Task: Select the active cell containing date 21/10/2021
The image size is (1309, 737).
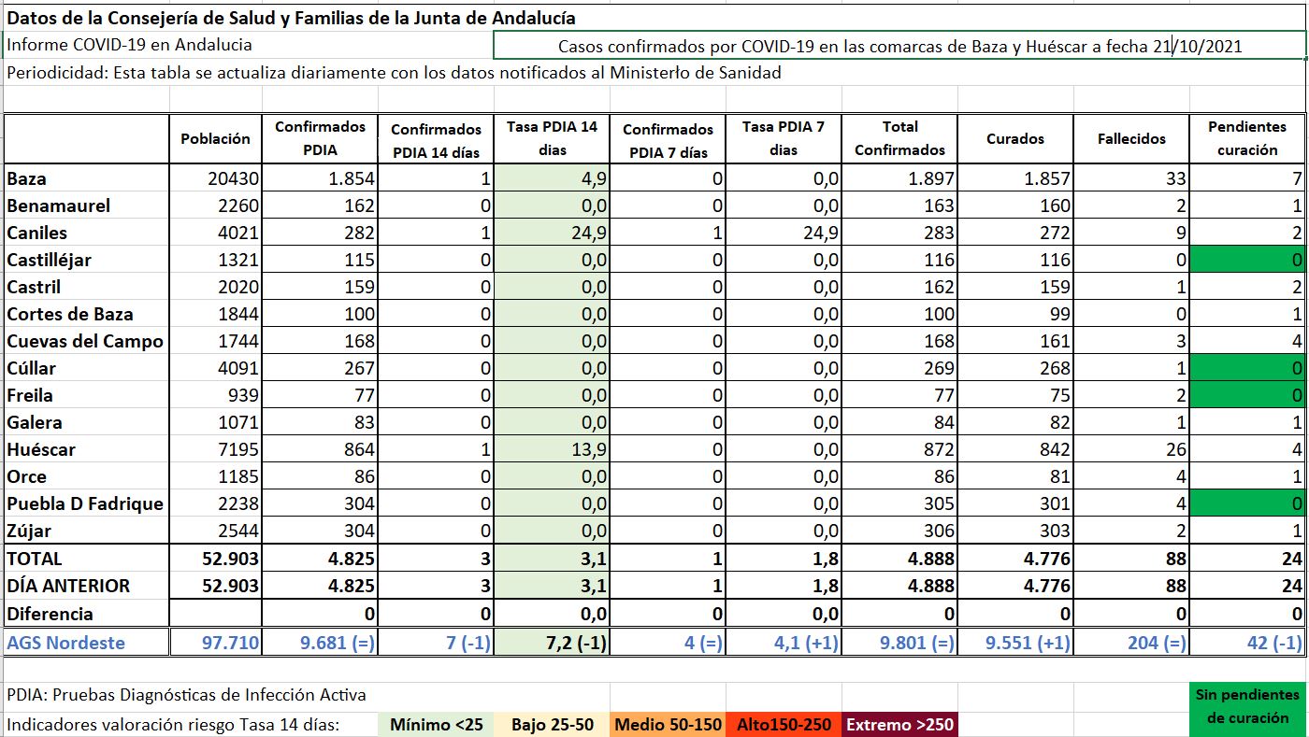Action: [x=899, y=46]
